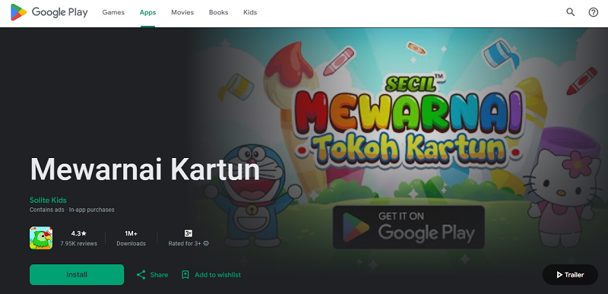The image size is (608, 294).
Task: Click the content rating info icon
Action: point(206,244)
